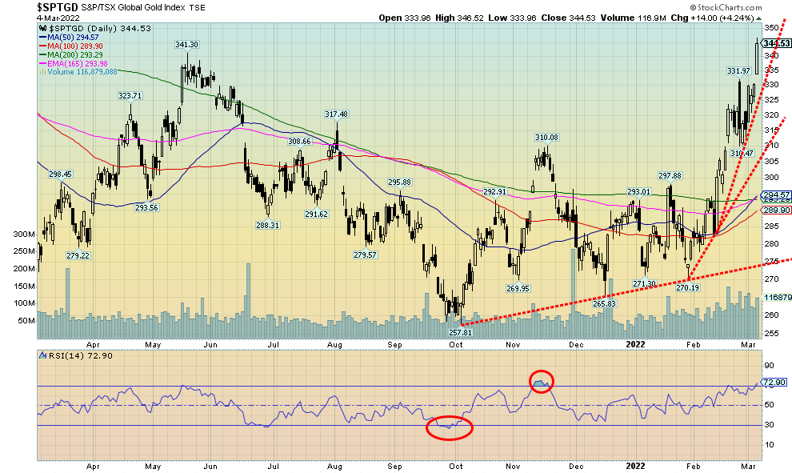Click the red oval at RSI oversold low
The width and height of the screenshot is (792, 473).
point(449,427)
